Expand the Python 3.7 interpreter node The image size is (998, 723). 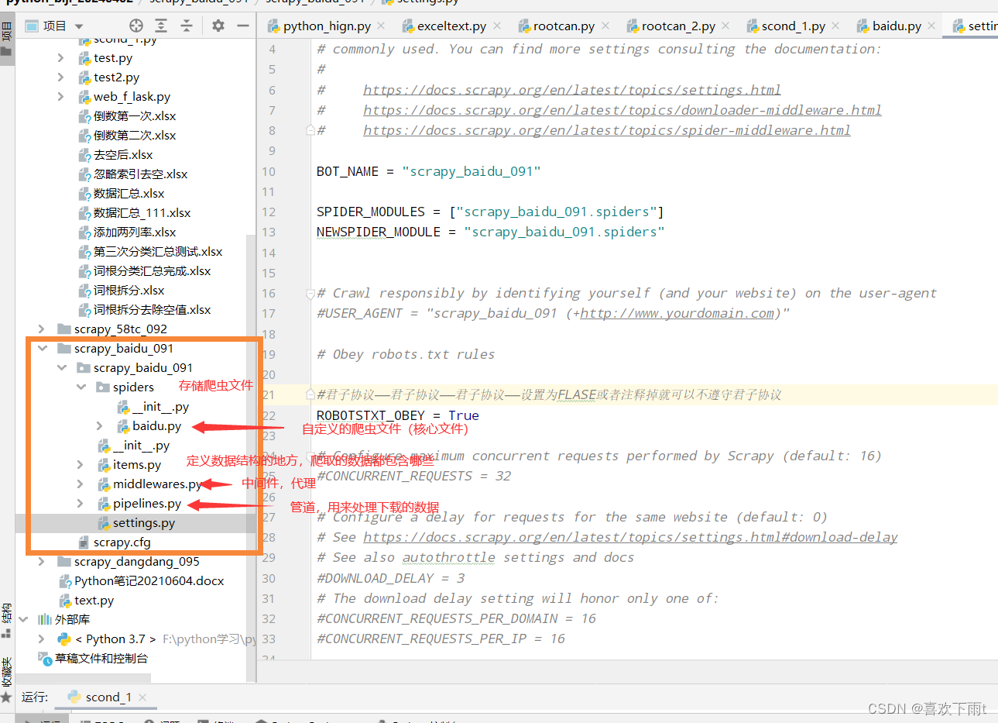click(41, 639)
